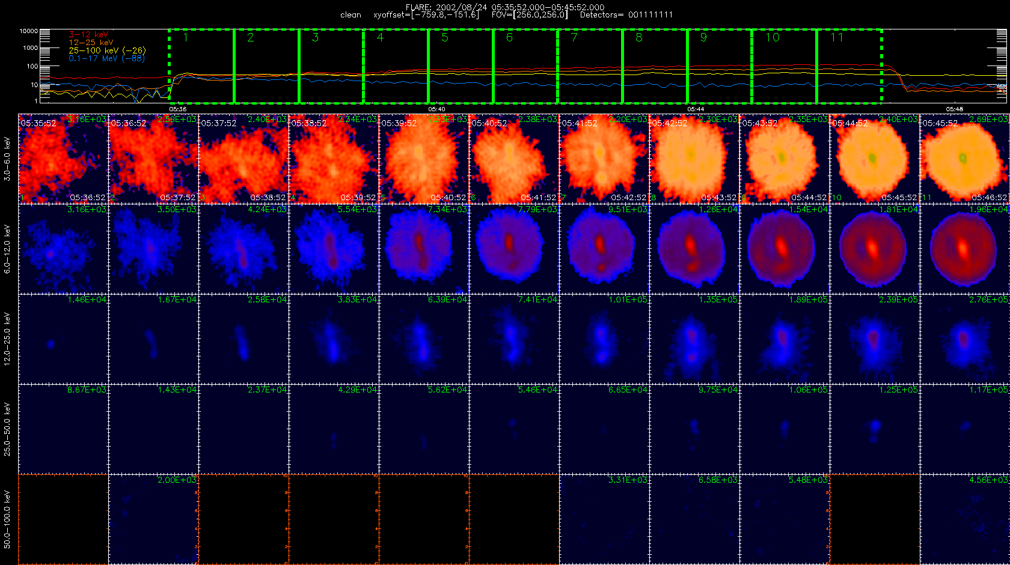Select interval 2 in the lightcurve plot
The image size is (1010, 565).
[x=266, y=66]
